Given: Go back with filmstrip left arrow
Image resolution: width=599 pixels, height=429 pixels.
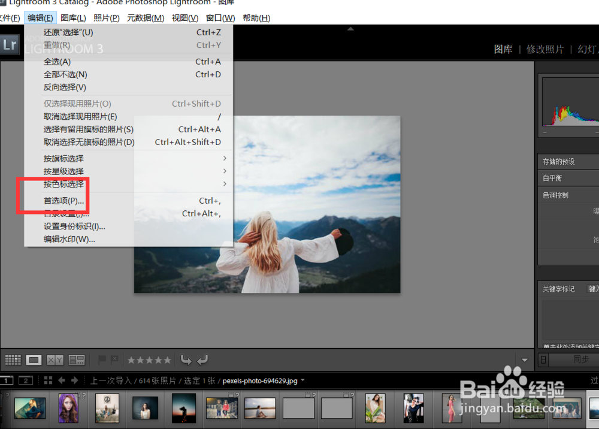Looking at the screenshot, I should click(x=62, y=380).
